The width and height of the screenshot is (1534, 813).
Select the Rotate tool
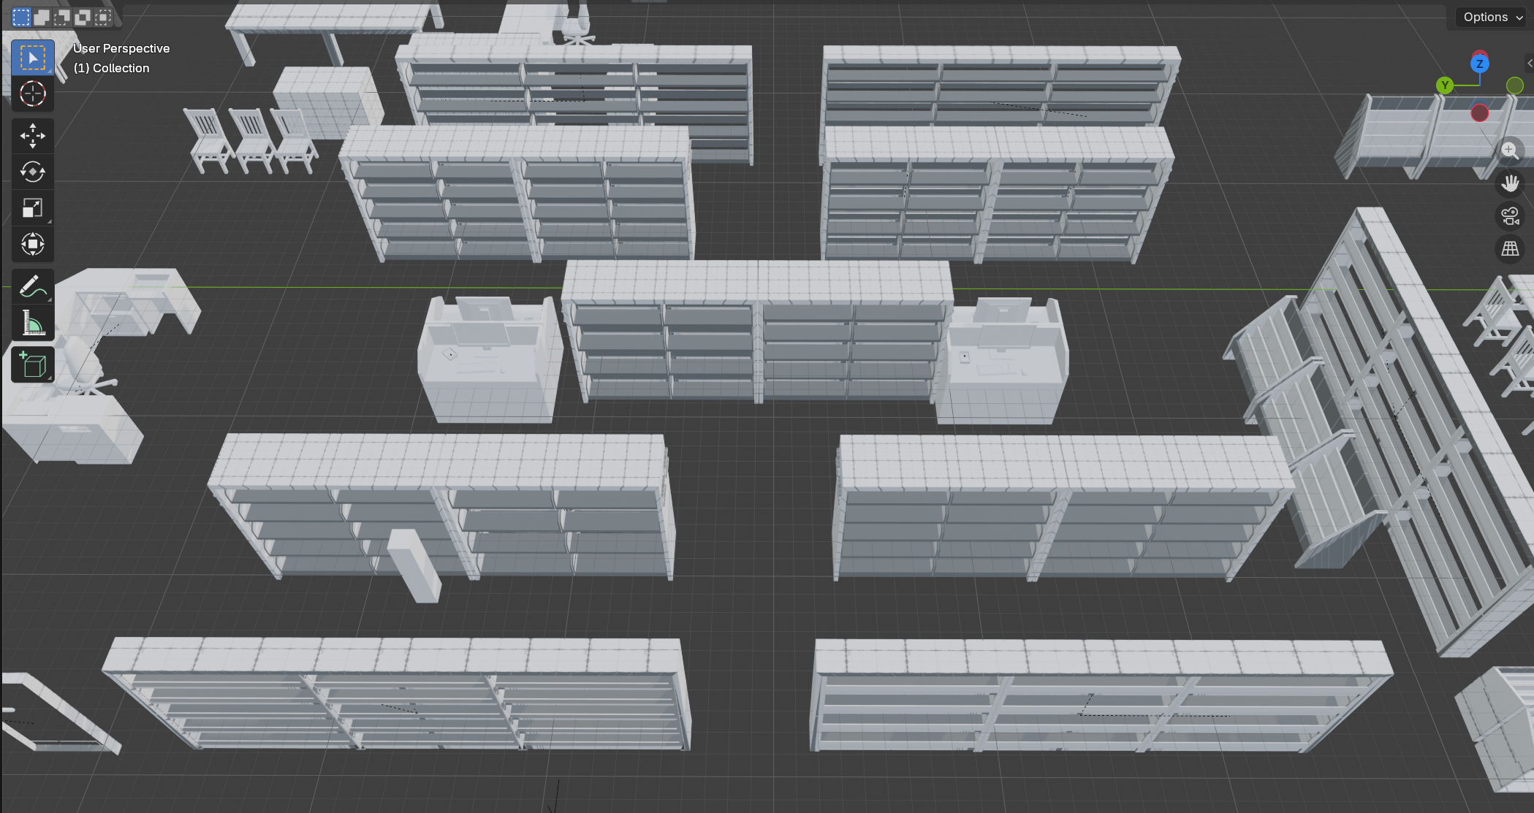pos(32,172)
